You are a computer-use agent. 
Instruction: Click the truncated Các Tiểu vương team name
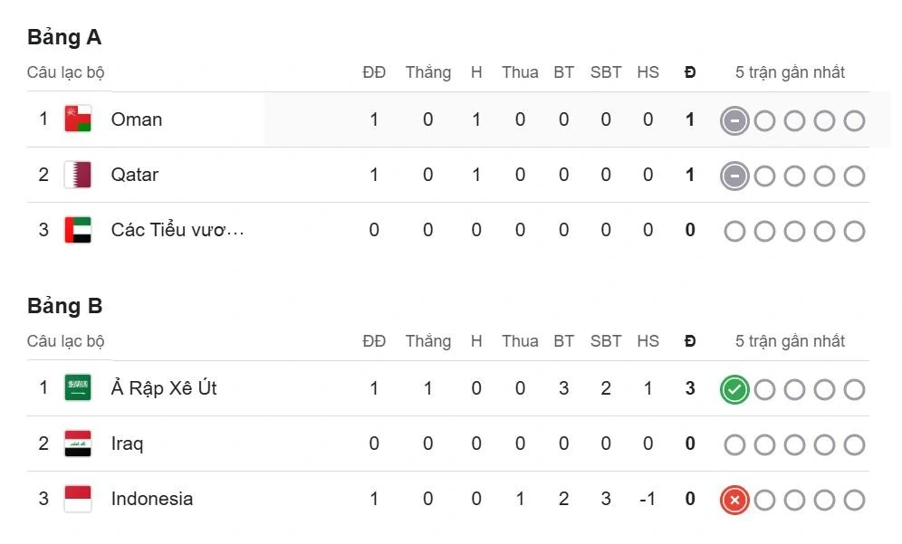pos(178,230)
